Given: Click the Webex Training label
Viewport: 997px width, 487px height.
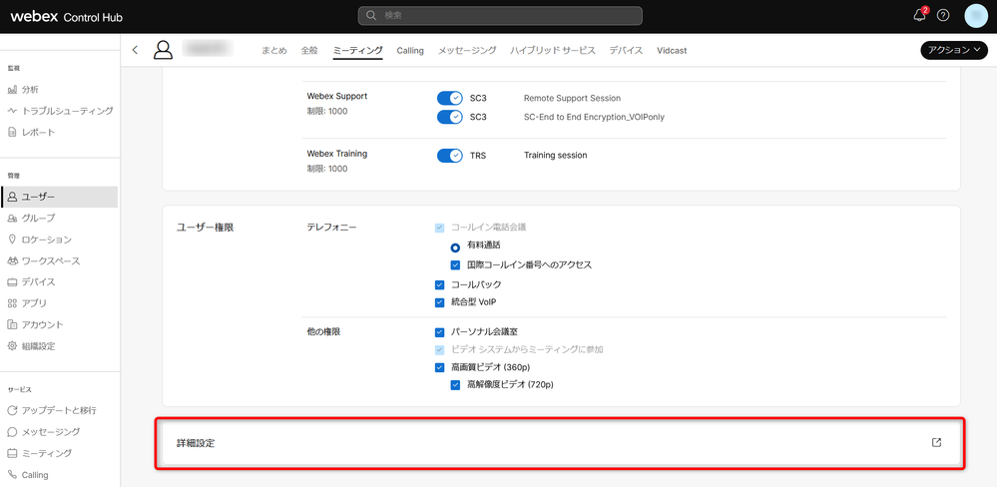Looking at the screenshot, I should [337, 154].
